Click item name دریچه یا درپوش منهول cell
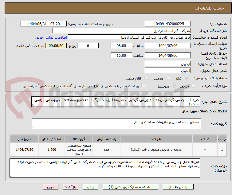The height and width of the screenshot is (195, 232). coord(156,150)
